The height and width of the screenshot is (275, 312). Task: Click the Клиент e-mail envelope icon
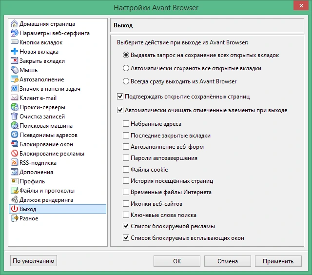click(14, 98)
